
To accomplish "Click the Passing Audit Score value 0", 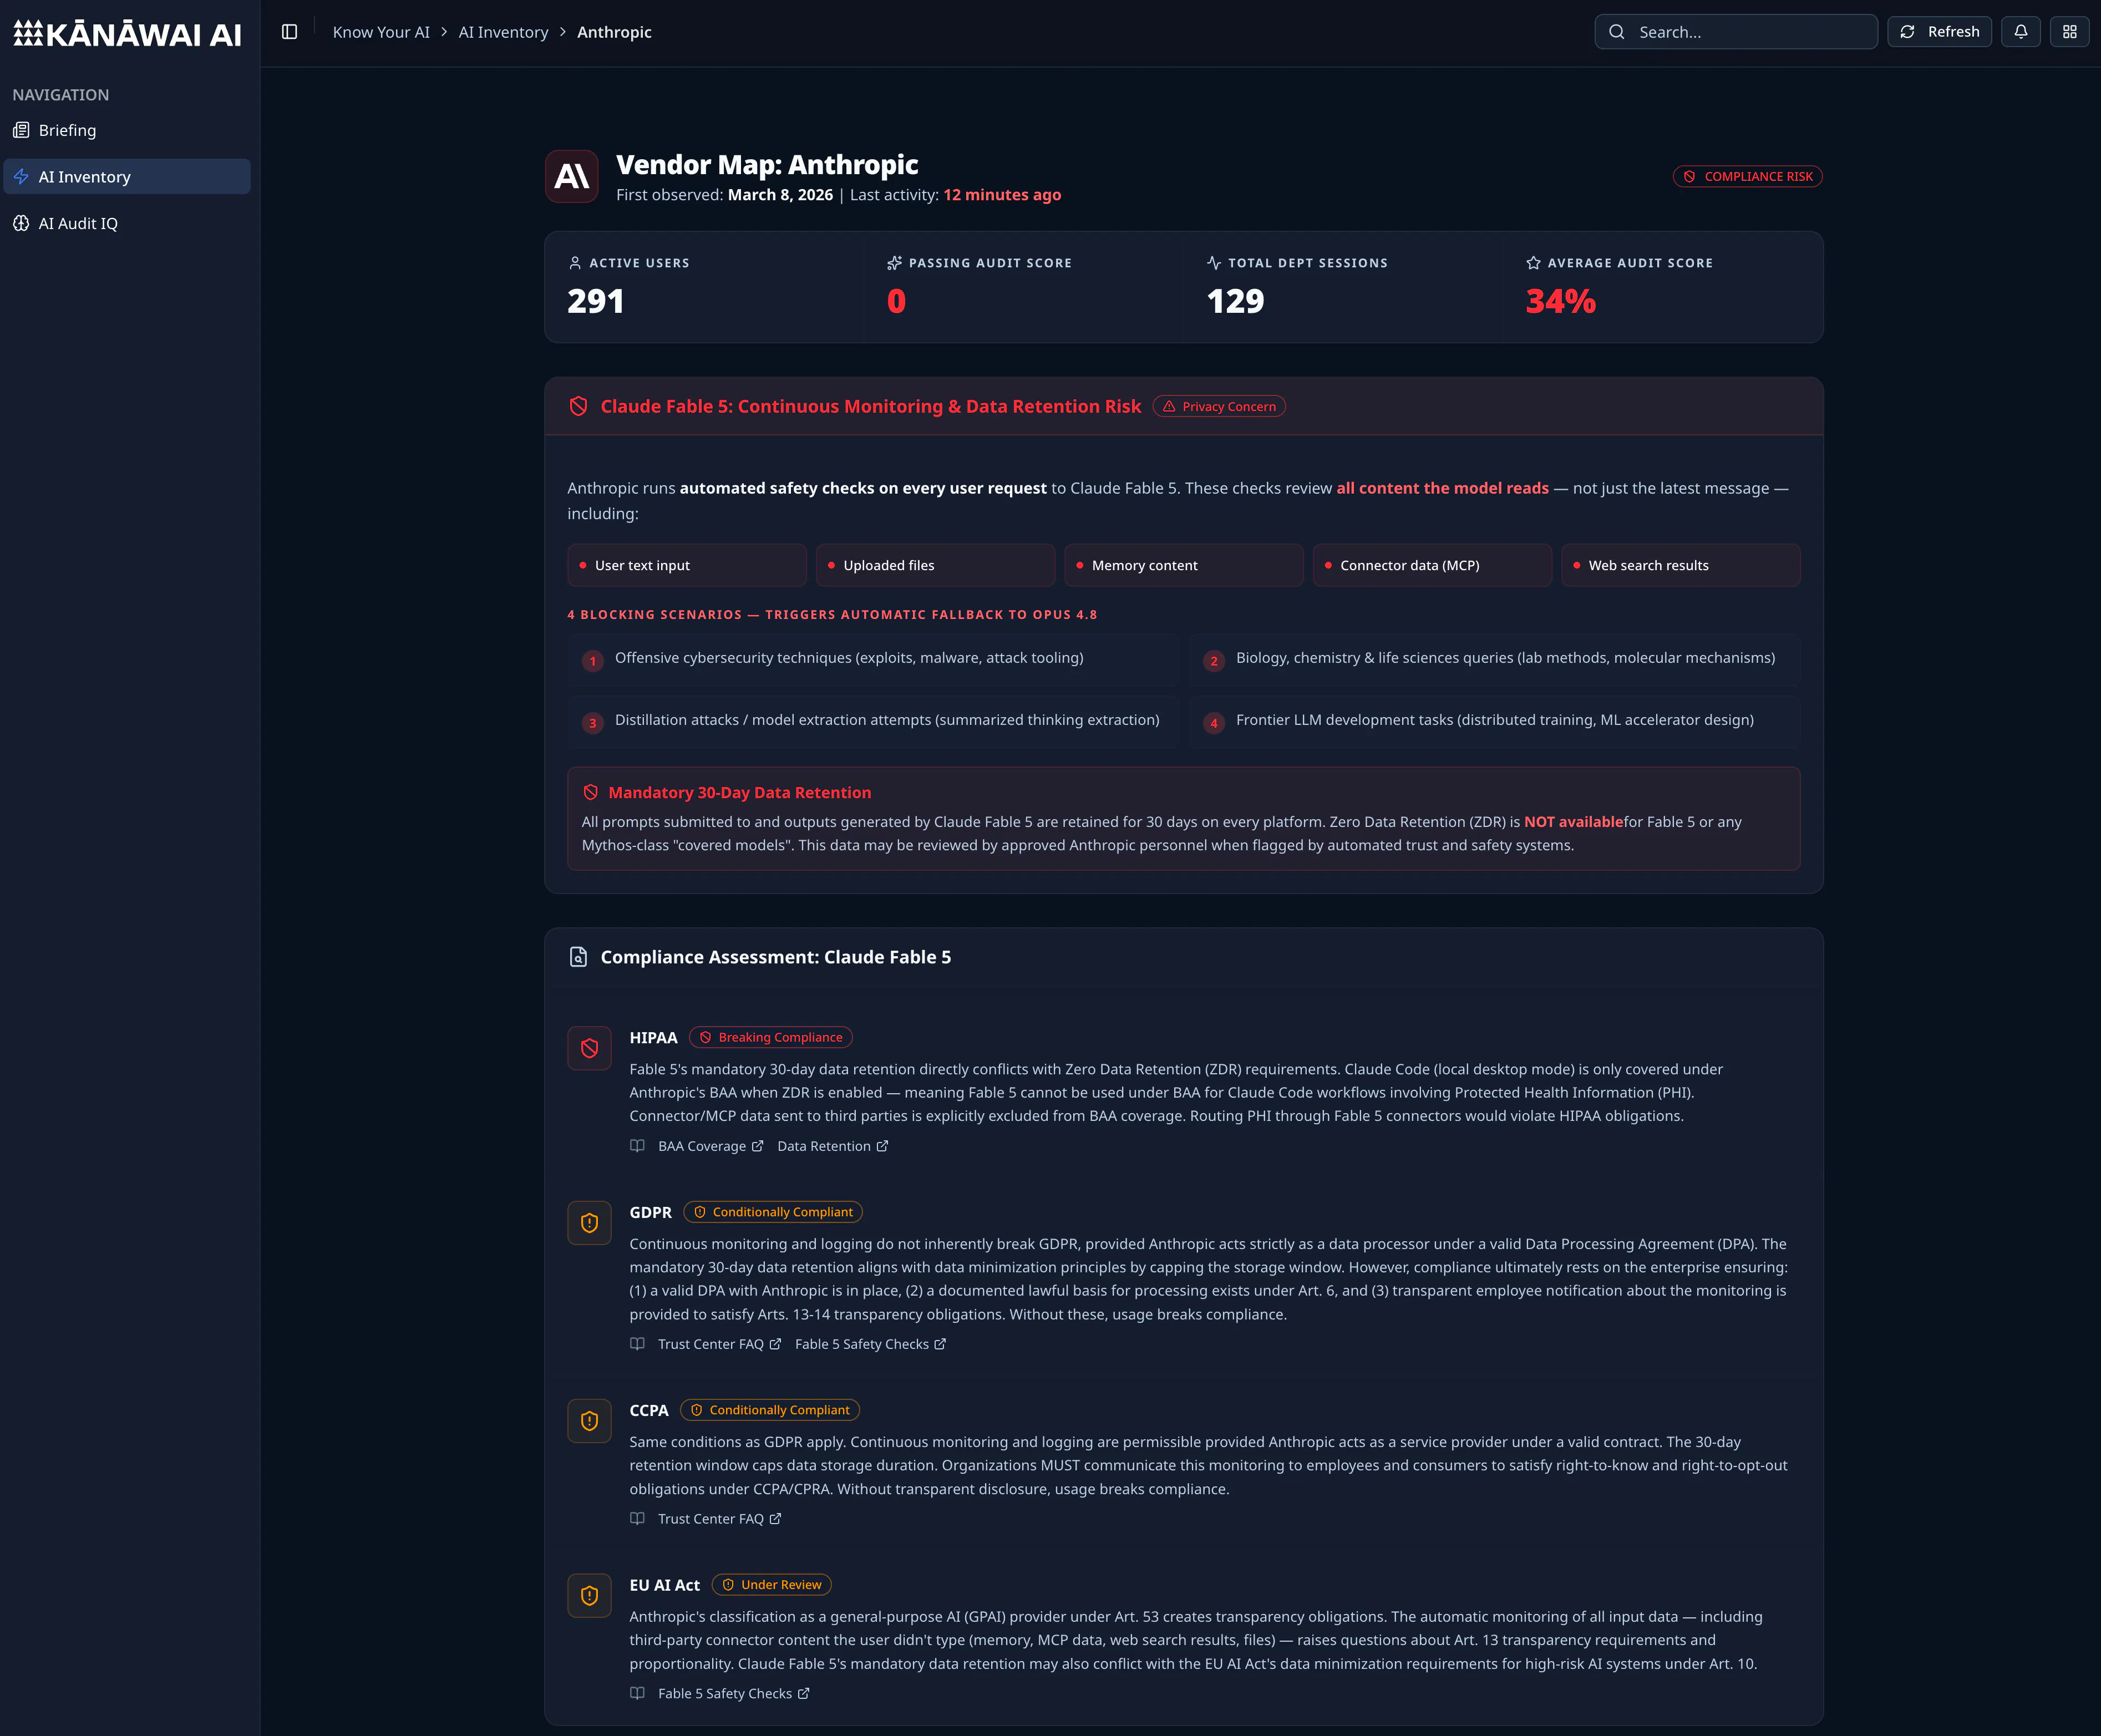I will [x=897, y=301].
